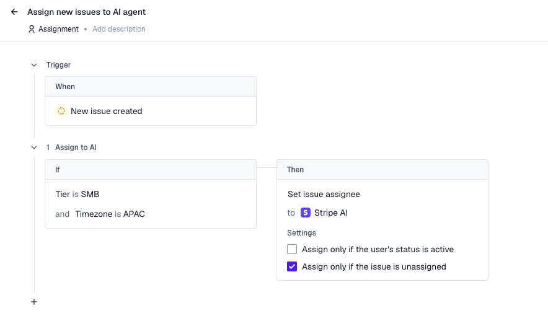Click the purple Stripe AI logo

coord(306,213)
